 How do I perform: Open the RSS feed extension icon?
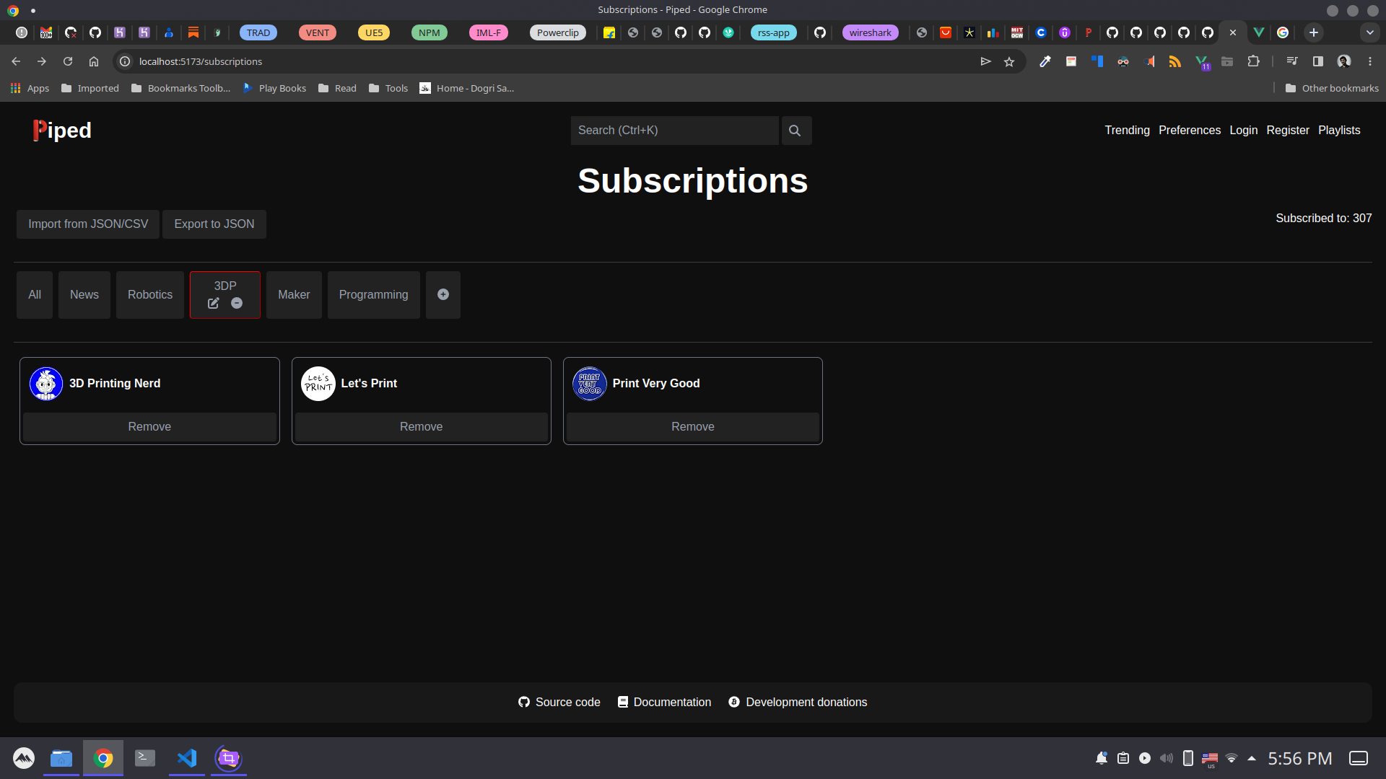click(1175, 61)
